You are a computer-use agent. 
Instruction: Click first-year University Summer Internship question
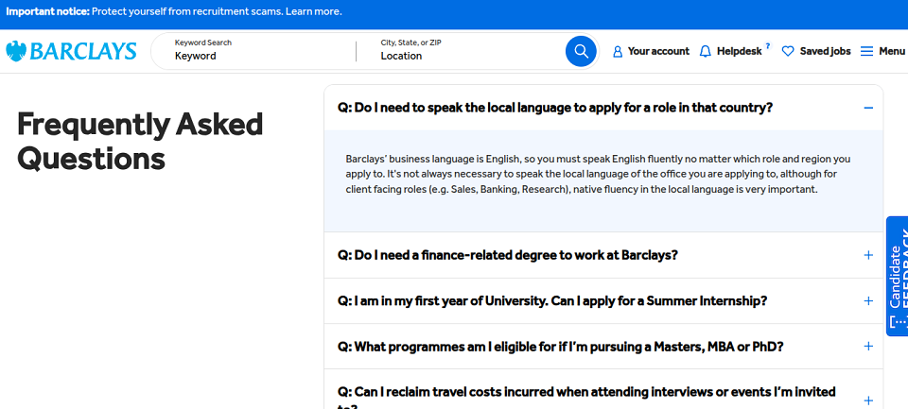(552, 300)
